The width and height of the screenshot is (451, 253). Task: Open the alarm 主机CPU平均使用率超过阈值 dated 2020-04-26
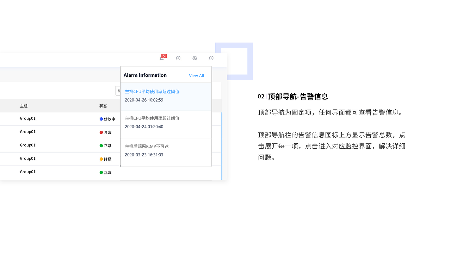[152, 91]
